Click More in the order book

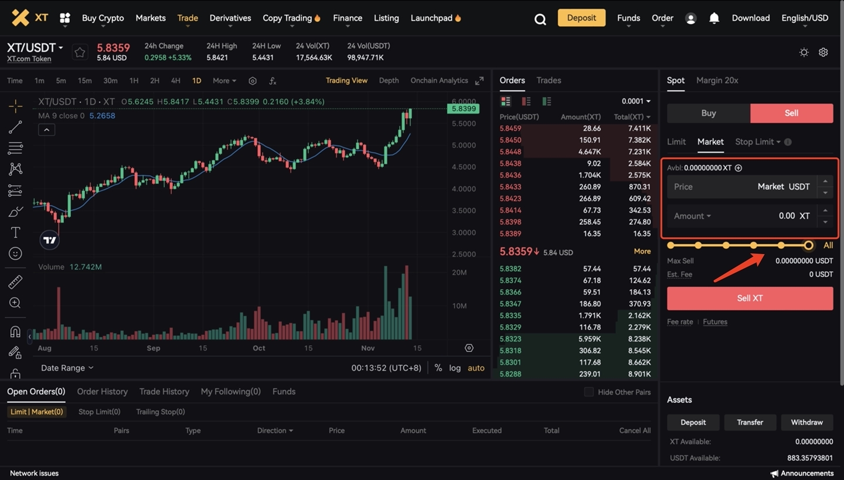coord(642,251)
